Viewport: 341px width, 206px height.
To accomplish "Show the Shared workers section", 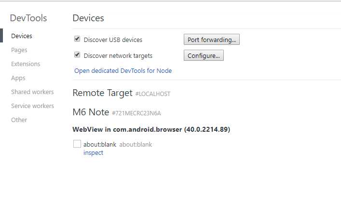I will point(32,92).
